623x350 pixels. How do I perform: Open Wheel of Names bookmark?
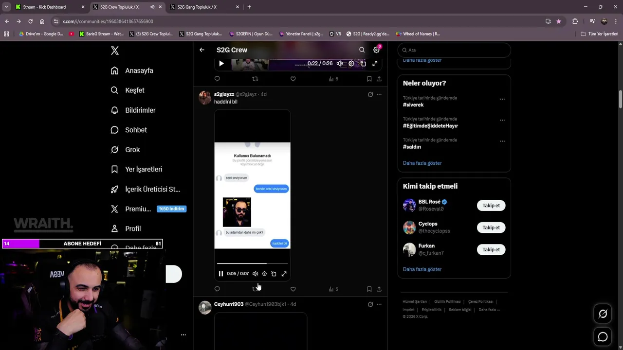(418, 34)
